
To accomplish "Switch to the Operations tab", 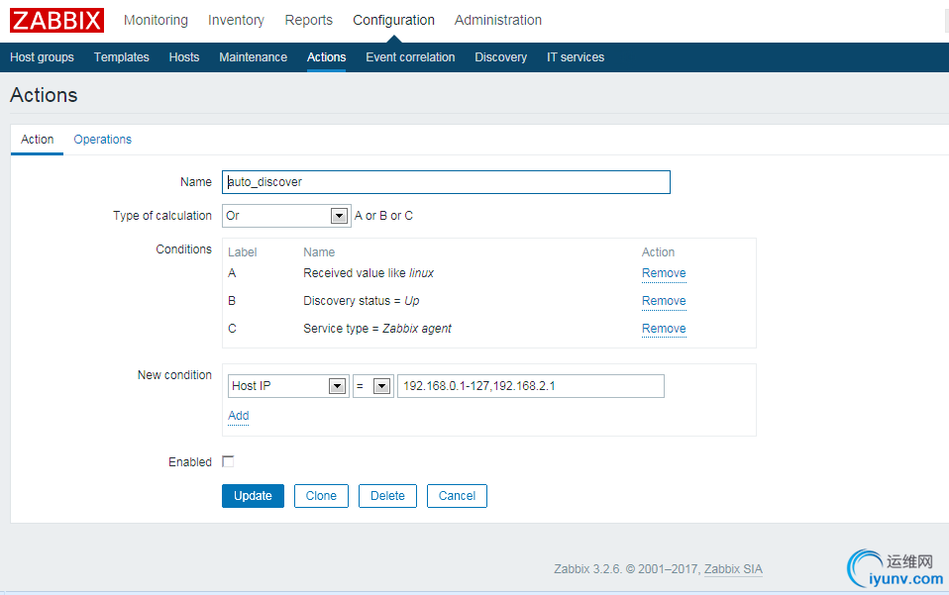I will 102,140.
